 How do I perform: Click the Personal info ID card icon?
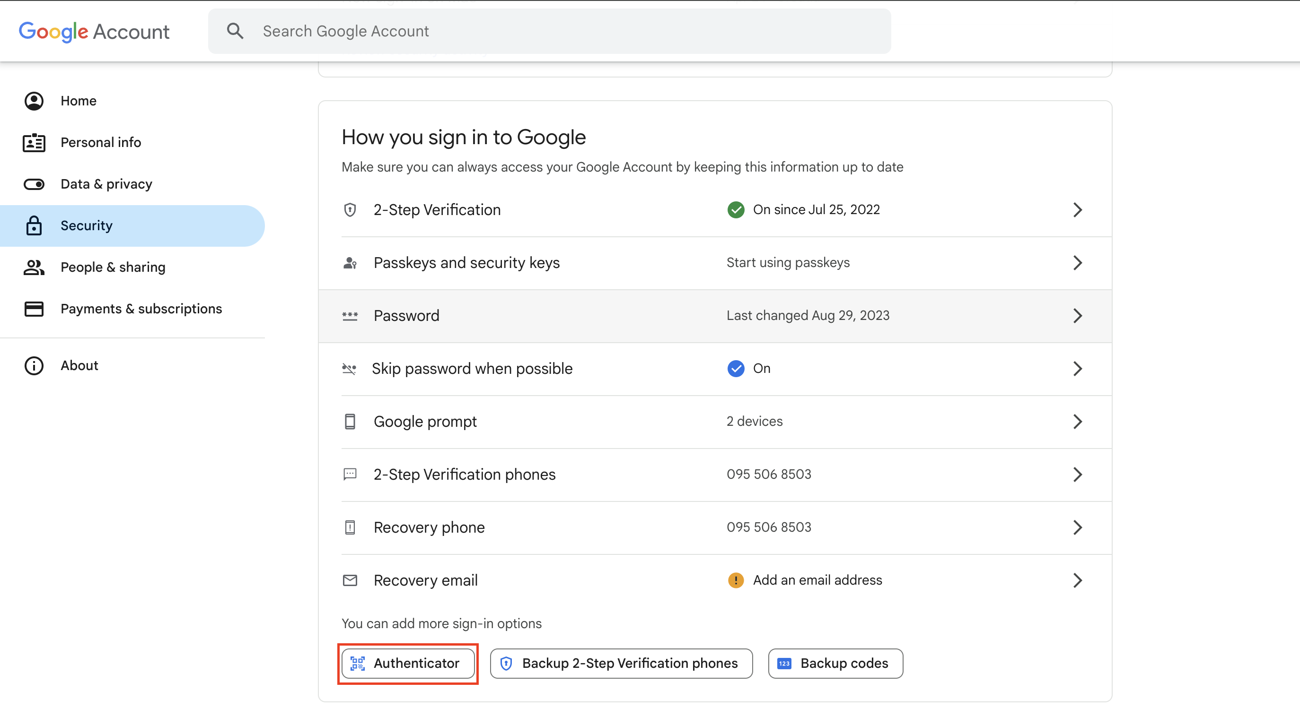[x=34, y=143]
